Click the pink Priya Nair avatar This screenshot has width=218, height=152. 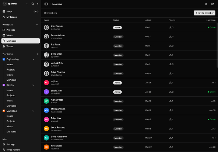click(x=46, y=120)
